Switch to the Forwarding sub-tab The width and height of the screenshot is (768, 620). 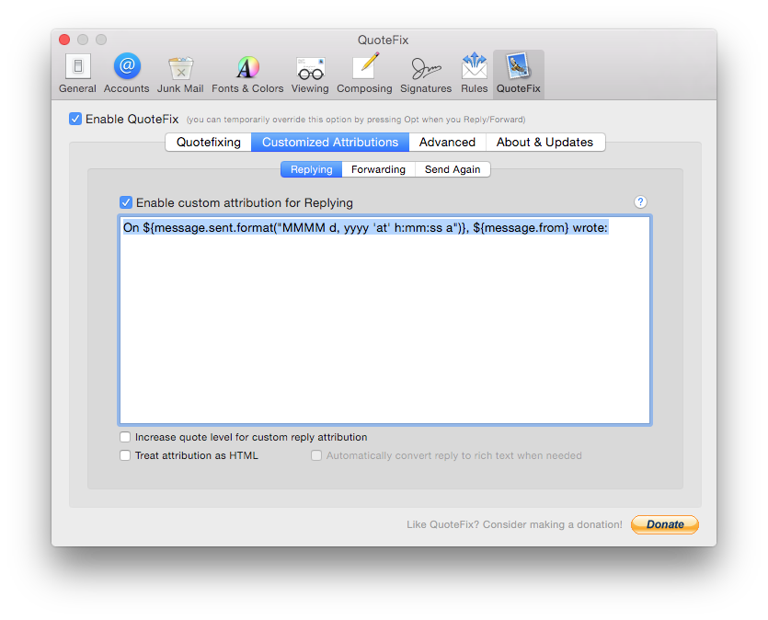click(379, 169)
